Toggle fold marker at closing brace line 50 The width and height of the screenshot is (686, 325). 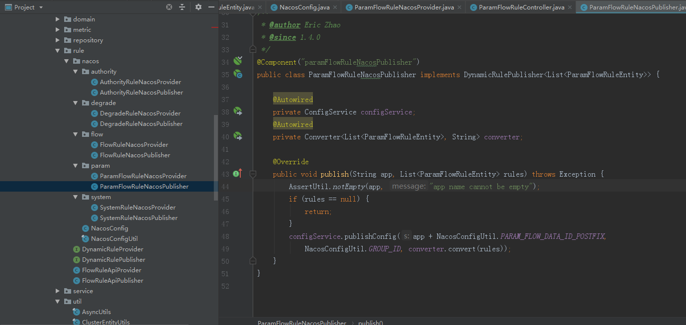click(x=253, y=261)
